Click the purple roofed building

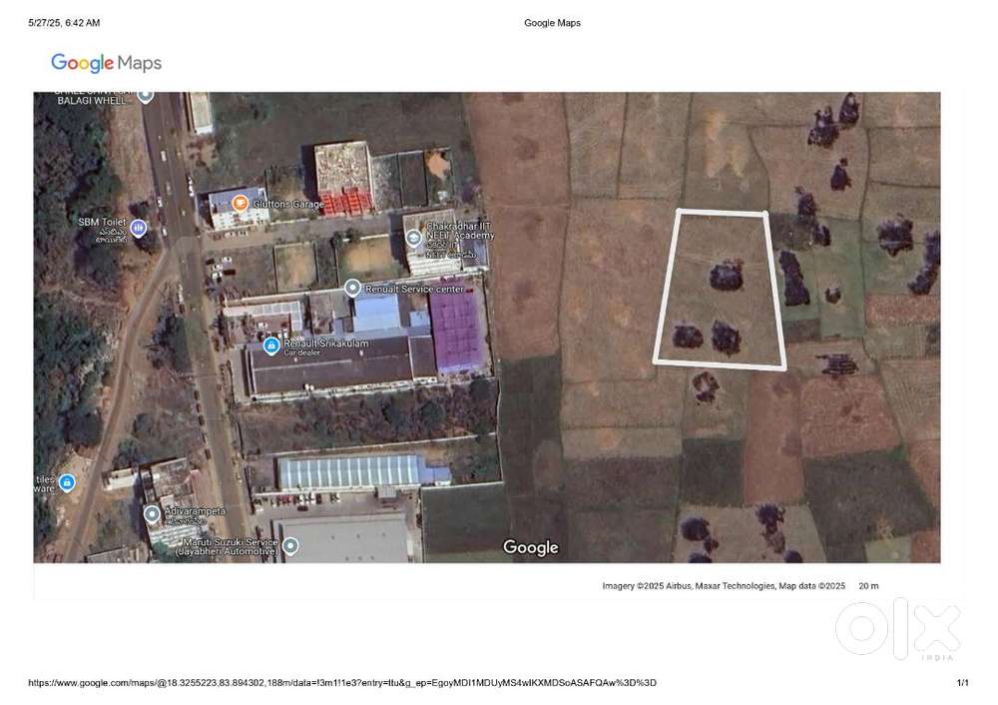point(456,333)
